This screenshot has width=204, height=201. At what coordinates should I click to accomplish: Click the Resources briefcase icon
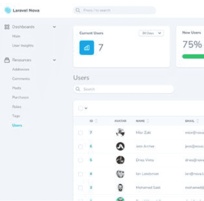7,60
